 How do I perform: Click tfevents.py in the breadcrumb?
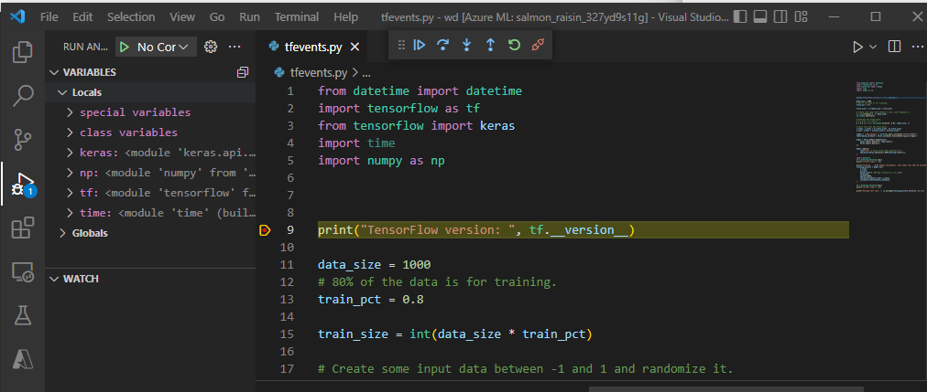point(319,71)
